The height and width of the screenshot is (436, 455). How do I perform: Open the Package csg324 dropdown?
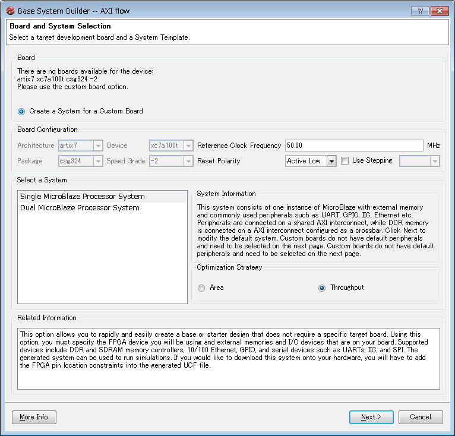click(98, 162)
